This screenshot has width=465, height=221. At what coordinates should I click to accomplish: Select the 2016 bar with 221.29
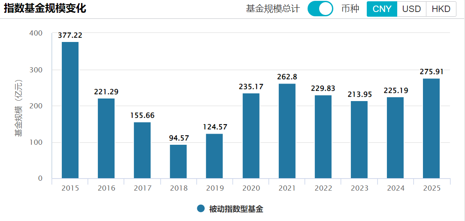[106, 138]
